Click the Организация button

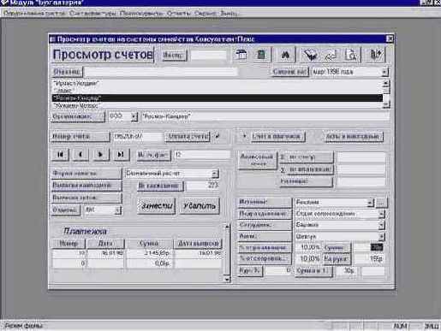click(x=78, y=116)
